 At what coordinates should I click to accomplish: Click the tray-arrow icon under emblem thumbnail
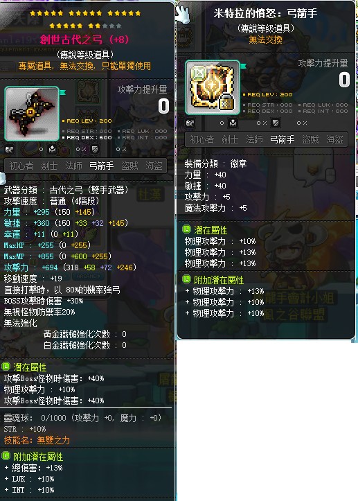233,123
